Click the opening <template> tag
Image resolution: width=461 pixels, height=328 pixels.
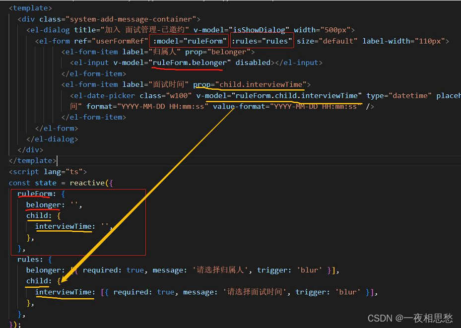30,8
